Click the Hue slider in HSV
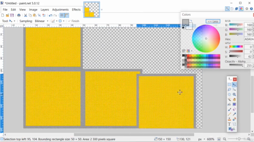The width and height of the screenshot is (254, 142). tap(236, 47)
